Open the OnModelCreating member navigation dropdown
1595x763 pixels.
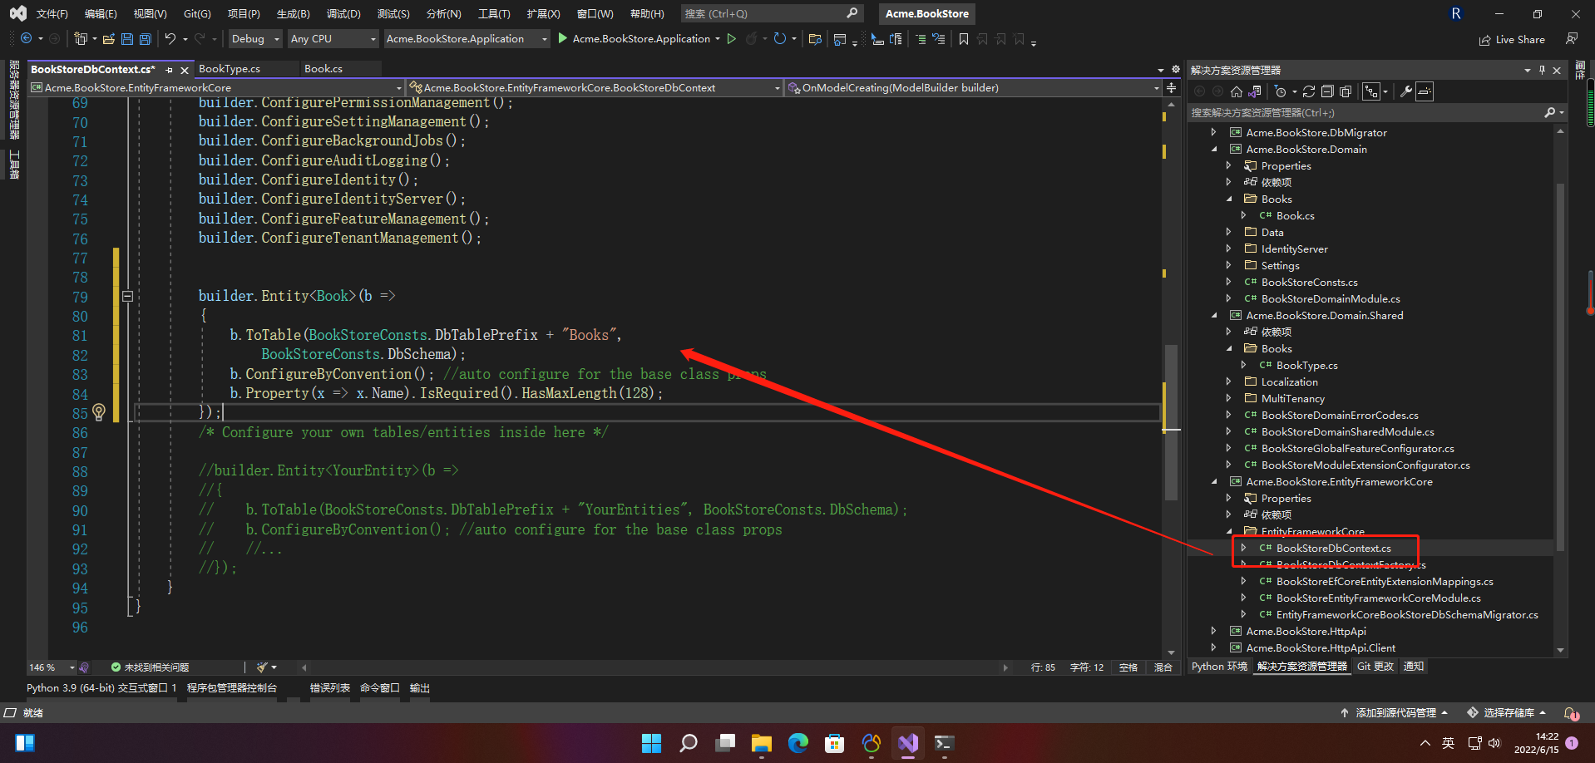pos(973,87)
